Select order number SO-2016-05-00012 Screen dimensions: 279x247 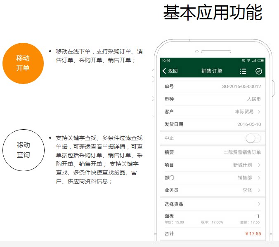click(x=241, y=86)
